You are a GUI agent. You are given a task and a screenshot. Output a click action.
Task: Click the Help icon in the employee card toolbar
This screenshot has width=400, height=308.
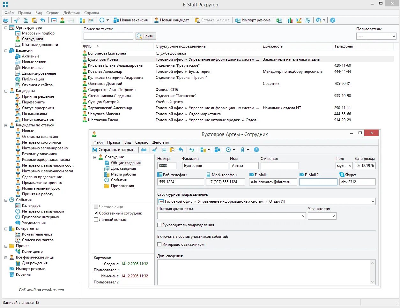tap(256, 150)
